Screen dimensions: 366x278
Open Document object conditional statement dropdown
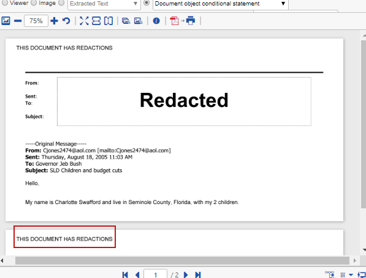click(220, 4)
